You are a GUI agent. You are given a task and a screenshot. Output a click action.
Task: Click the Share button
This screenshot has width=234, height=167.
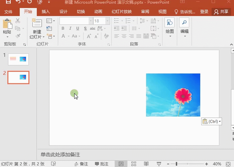tap(221, 12)
